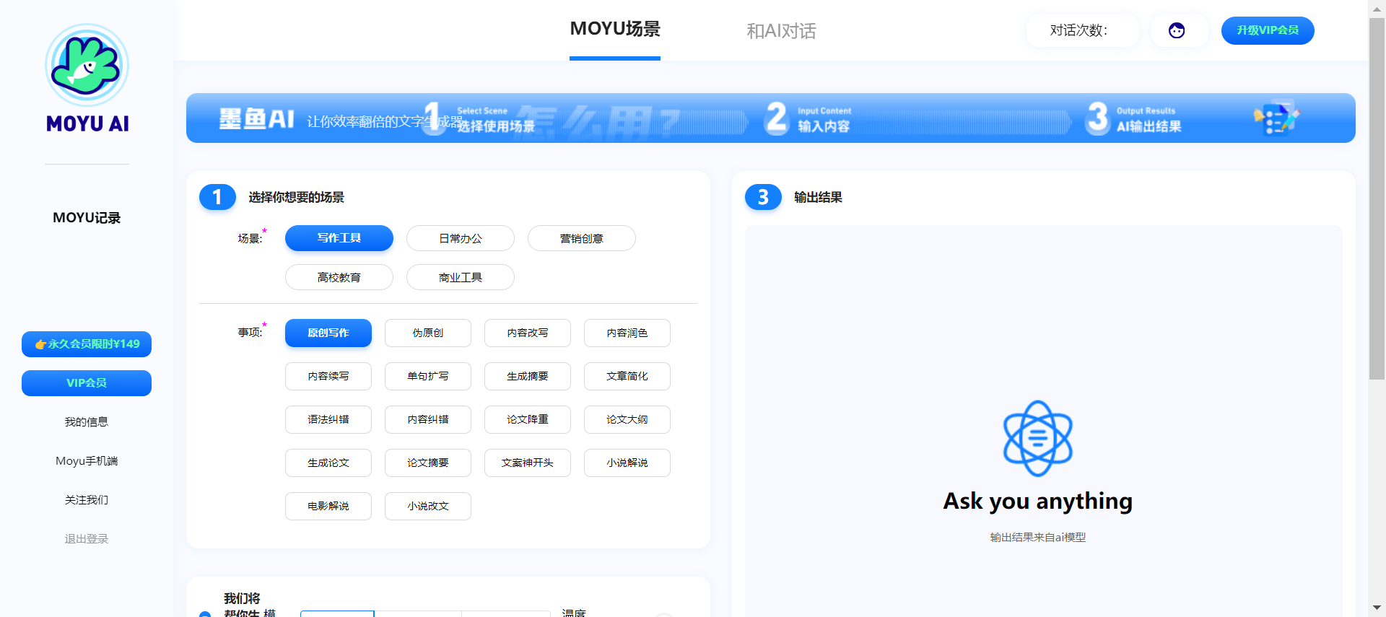1386x617 pixels.
Task: Click the 退出登录 logout link
Action: point(87,539)
